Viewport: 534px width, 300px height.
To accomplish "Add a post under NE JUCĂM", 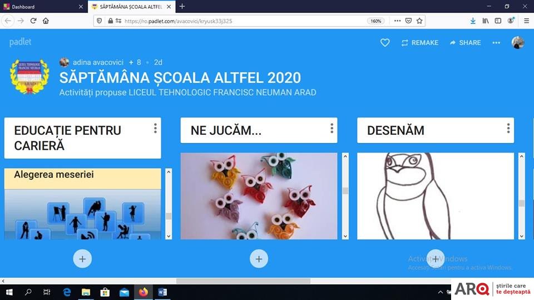I will pyautogui.click(x=259, y=259).
